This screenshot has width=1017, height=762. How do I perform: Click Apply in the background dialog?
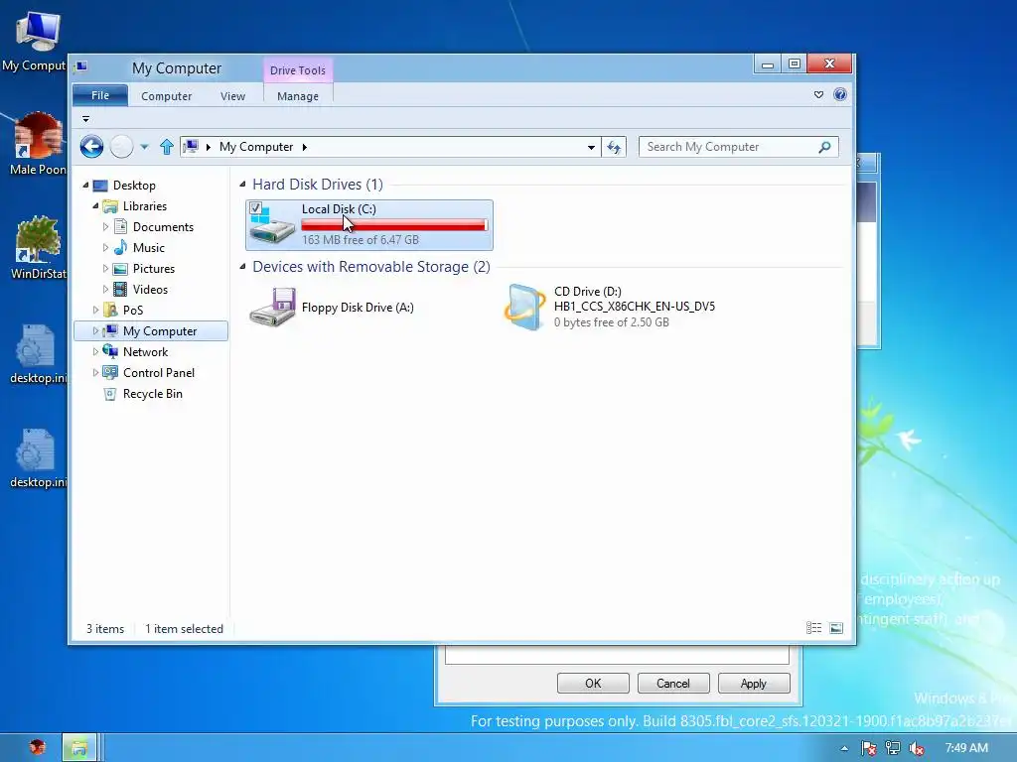point(753,683)
